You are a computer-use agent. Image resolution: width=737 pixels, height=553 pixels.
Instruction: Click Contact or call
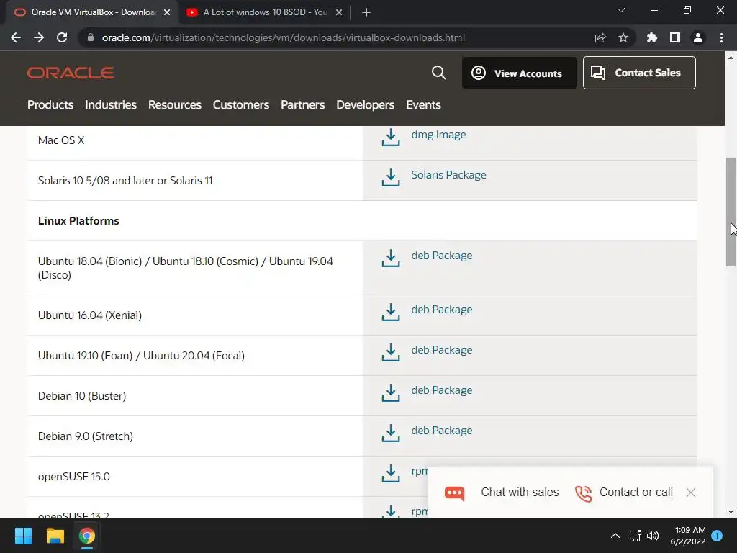(x=636, y=492)
